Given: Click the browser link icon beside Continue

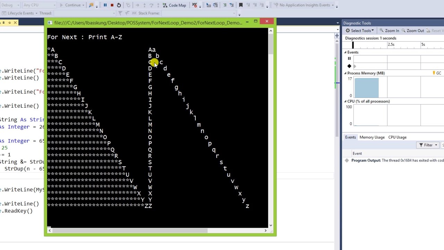Looking at the screenshot, I should [91, 5].
